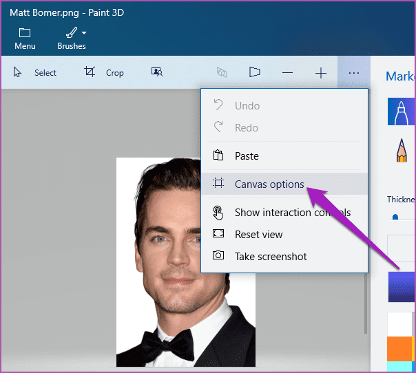Pick the white color swatch
Viewport: 416px width, 373px height.
(x=399, y=325)
